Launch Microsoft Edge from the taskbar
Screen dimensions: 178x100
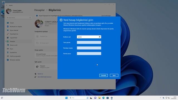[x=103, y=98]
